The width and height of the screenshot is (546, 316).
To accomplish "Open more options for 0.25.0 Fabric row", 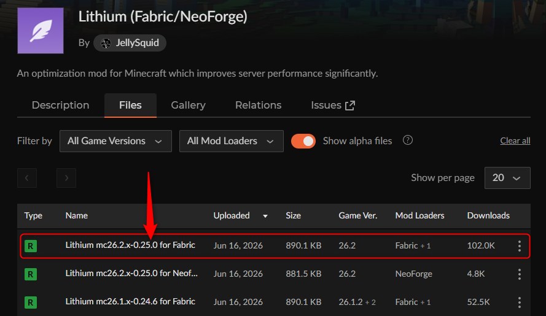I will point(519,246).
